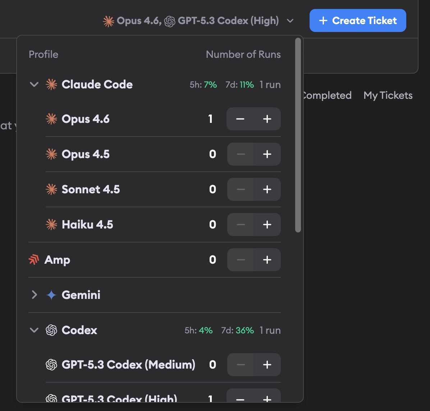Add a run for Amp
This screenshot has height=411, width=430.
[x=267, y=260]
